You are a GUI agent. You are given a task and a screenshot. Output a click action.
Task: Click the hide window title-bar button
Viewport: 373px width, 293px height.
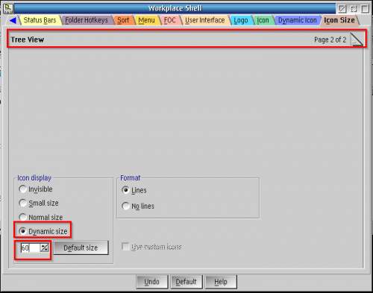[342, 9]
